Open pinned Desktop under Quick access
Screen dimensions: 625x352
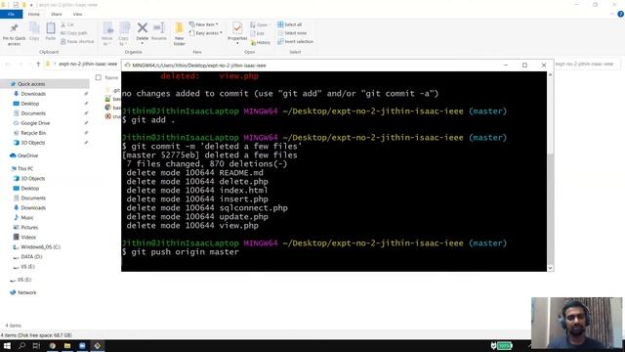[30, 104]
